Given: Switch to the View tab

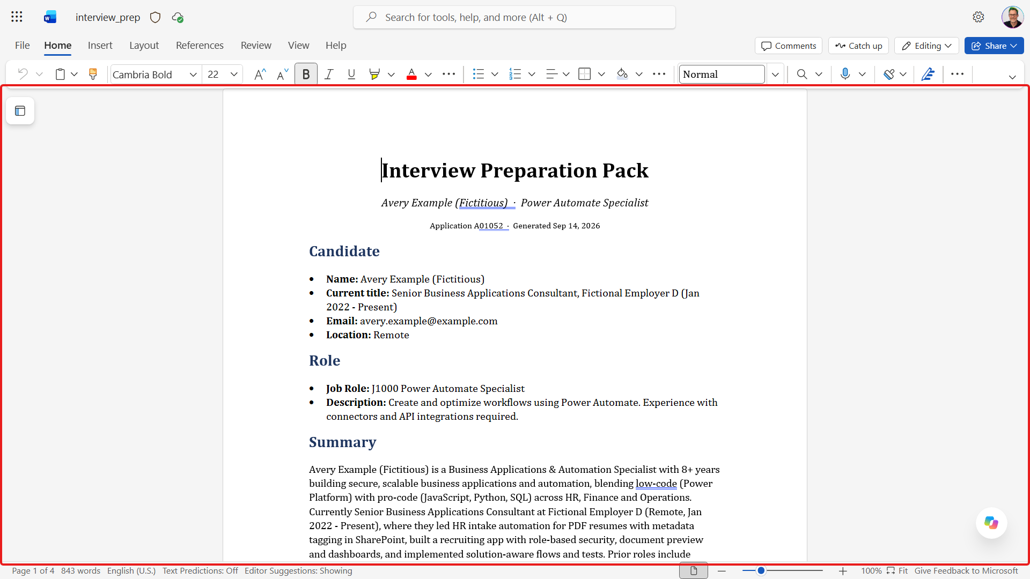Looking at the screenshot, I should 298,46.
